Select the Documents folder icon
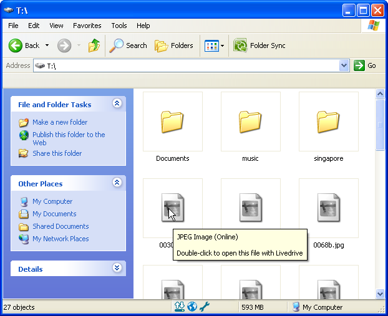The height and width of the screenshot is (316, 388). click(x=172, y=122)
